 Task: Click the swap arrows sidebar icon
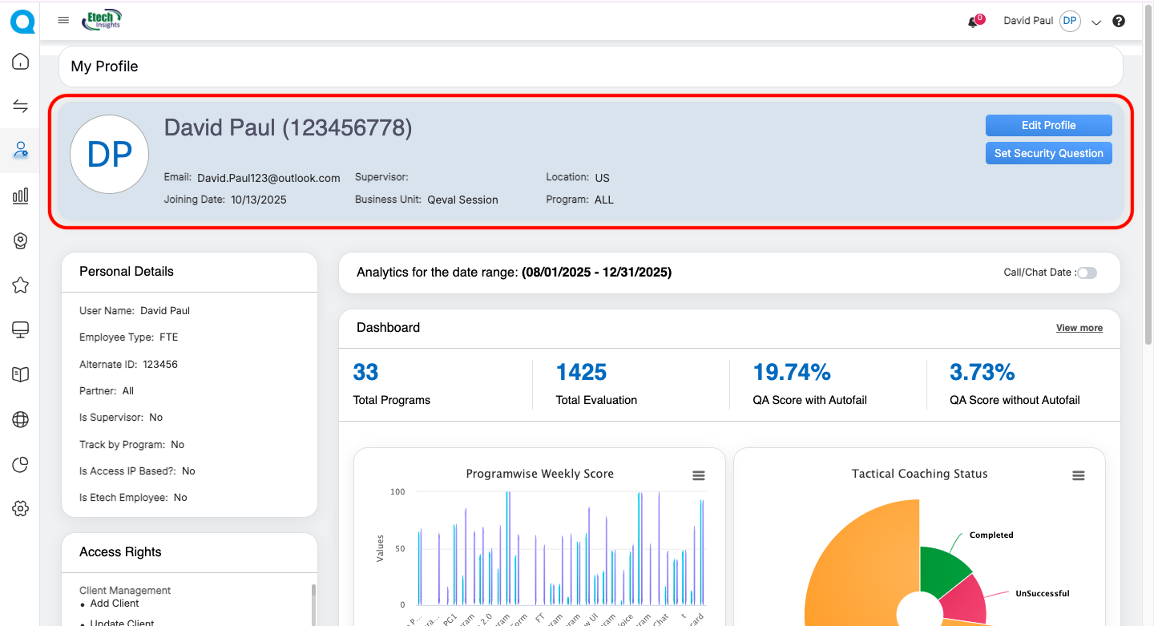tap(21, 106)
